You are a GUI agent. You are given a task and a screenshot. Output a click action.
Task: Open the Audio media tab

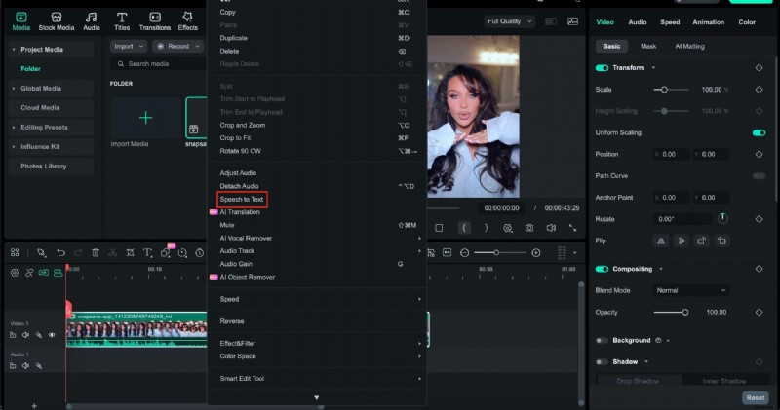(91, 21)
